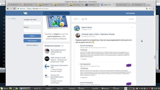The image size is (160, 90).
Task: Click the keyboard layout flag icon
Action: pos(137,88)
